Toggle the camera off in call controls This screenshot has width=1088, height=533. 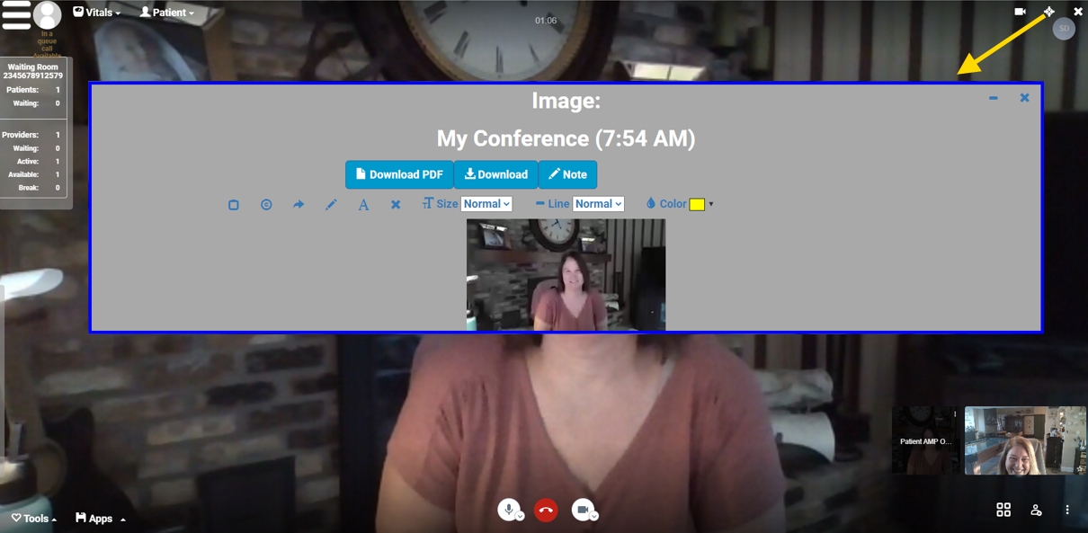coord(582,510)
